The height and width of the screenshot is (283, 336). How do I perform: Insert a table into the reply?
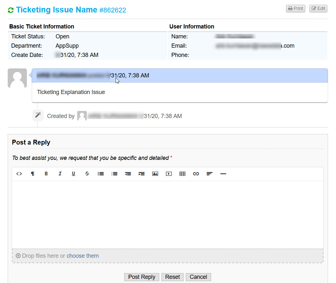tap(182, 174)
